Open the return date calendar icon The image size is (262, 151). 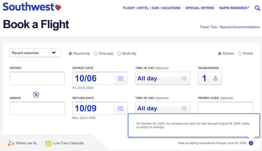tap(121, 108)
